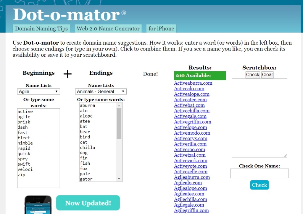
Task: Click the word 'swift' in Beginnings list
Action: coord(24,164)
